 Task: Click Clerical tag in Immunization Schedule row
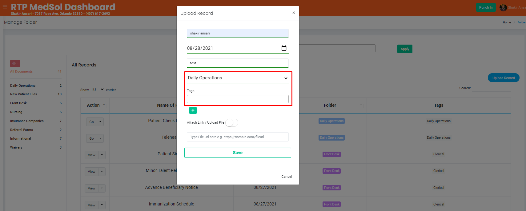[439, 204]
